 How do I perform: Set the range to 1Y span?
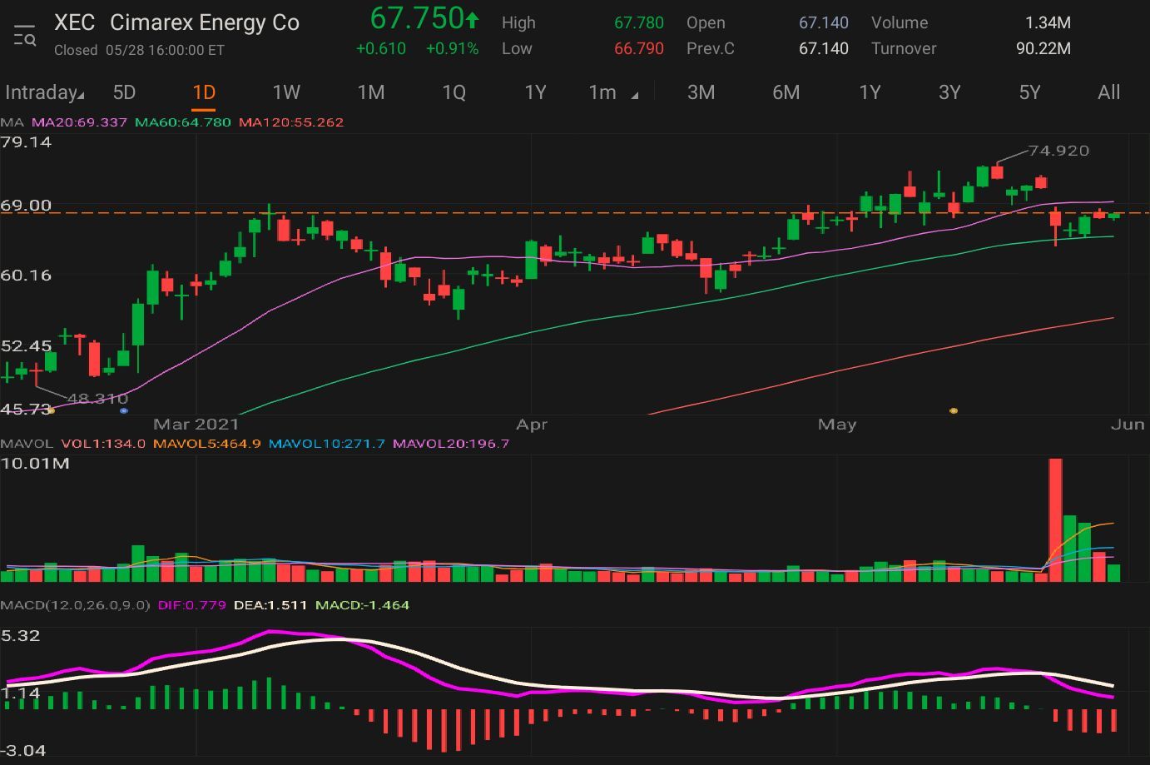click(870, 92)
